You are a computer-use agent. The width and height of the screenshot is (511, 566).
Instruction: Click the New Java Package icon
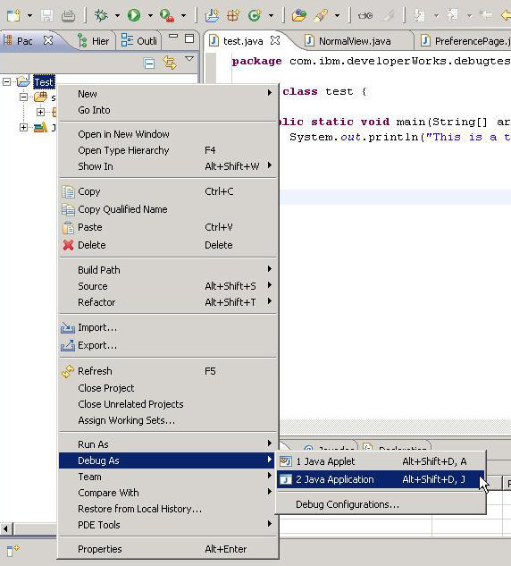click(233, 15)
